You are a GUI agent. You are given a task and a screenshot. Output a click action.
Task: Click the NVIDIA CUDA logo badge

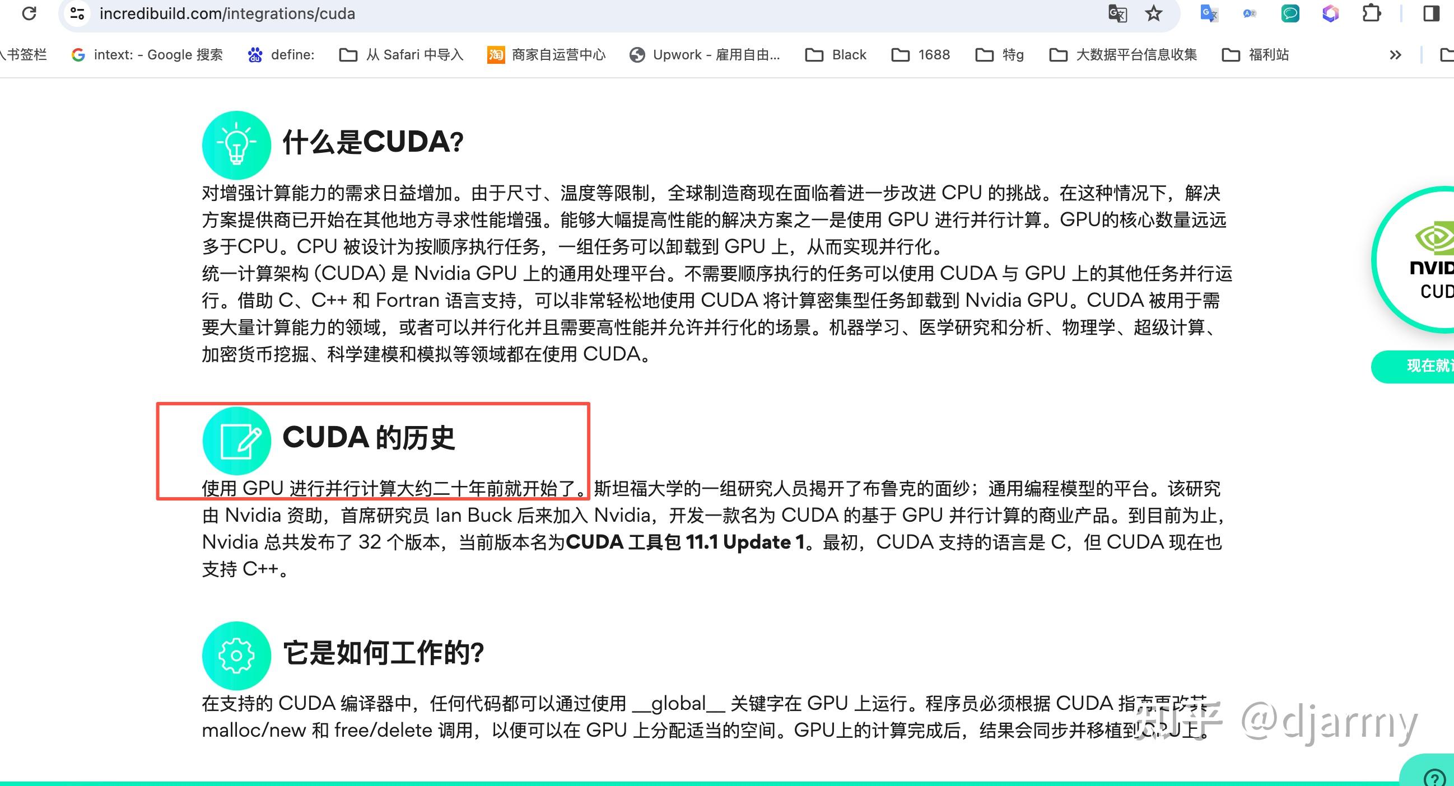click(1414, 260)
